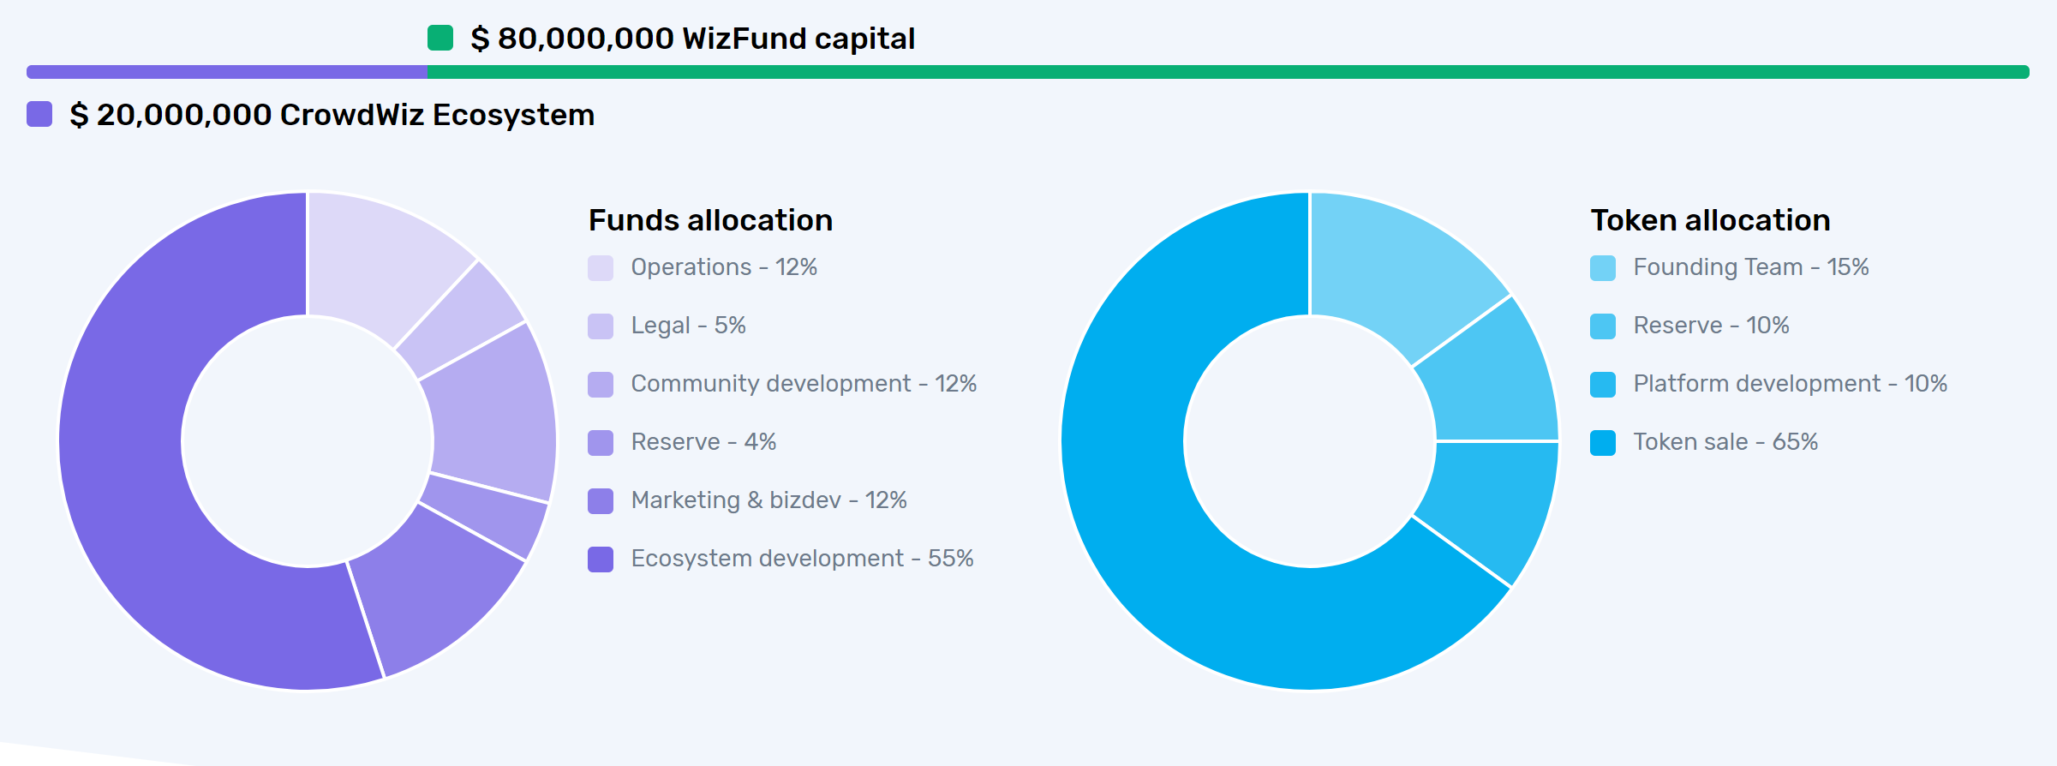Click the green segment of the capital bar

[x=1229, y=72]
